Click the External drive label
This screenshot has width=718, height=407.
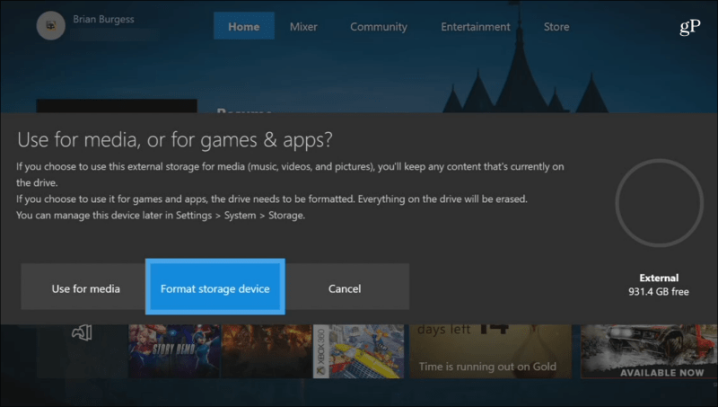659,278
